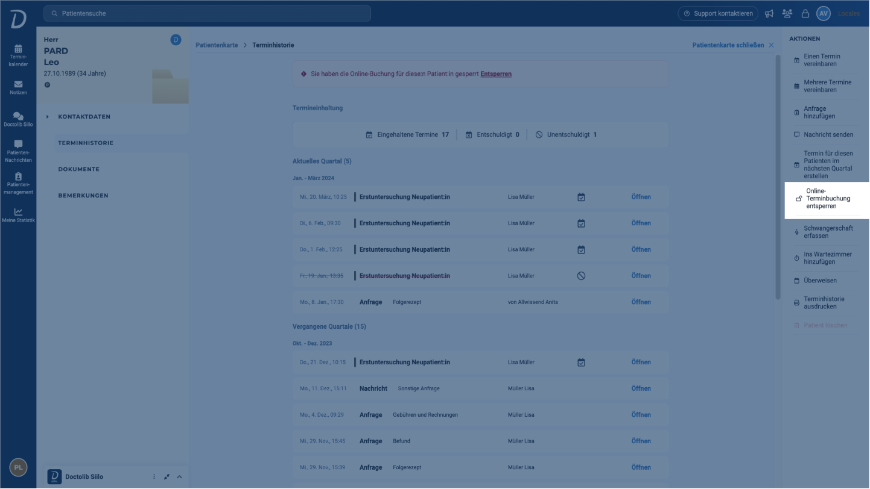Viewport: 870px width, 489px height.
Task: Click Support kontaktieren button
Action: pos(718,13)
